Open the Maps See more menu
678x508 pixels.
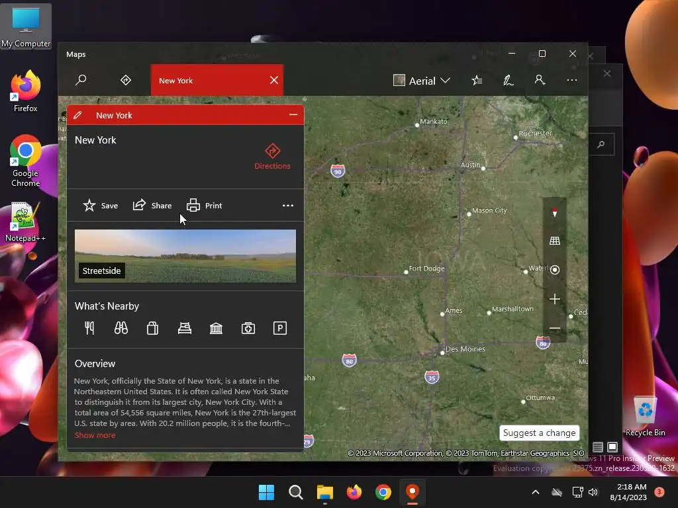571,80
